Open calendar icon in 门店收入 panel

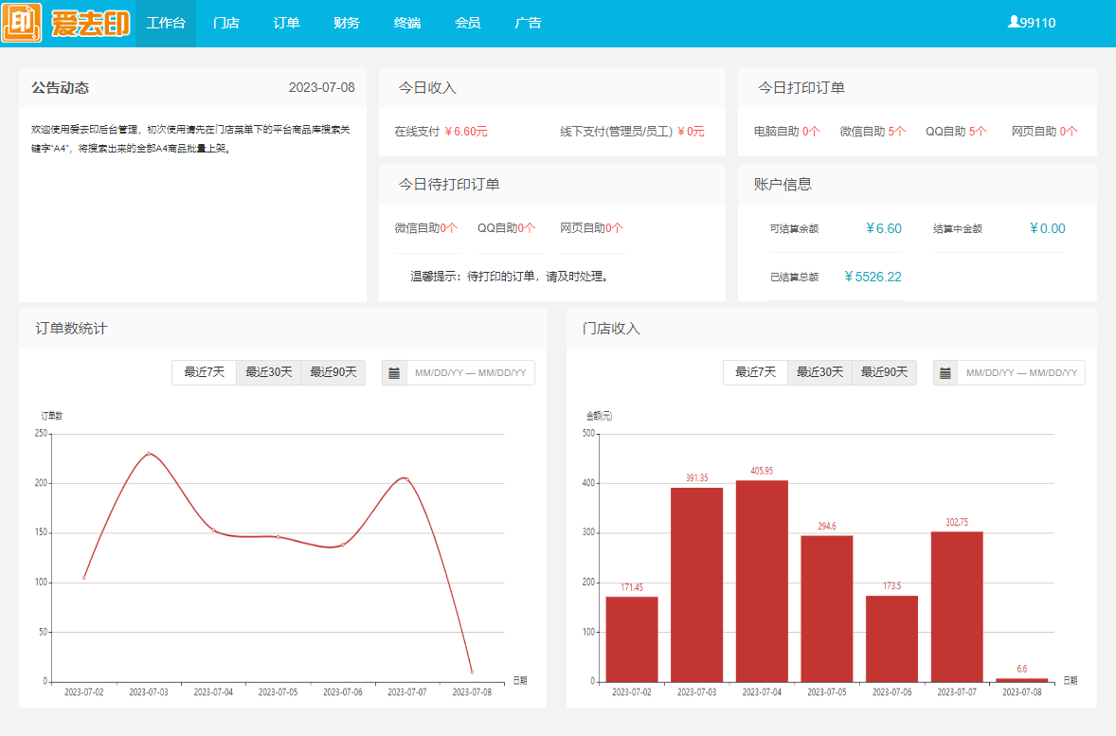(945, 373)
